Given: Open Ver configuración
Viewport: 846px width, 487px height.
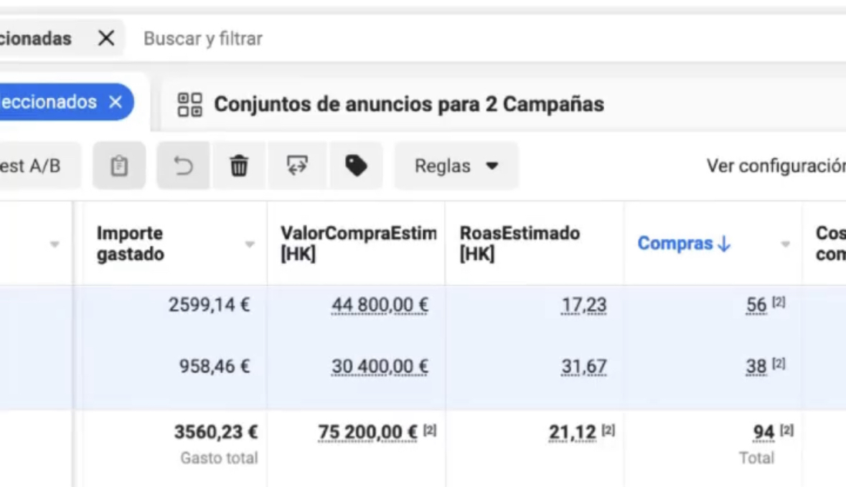Looking at the screenshot, I should point(775,166).
